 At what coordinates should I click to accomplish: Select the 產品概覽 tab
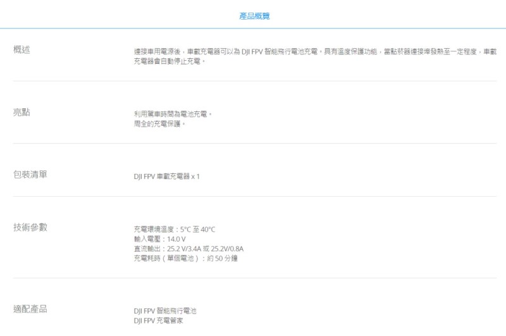[x=254, y=16]
